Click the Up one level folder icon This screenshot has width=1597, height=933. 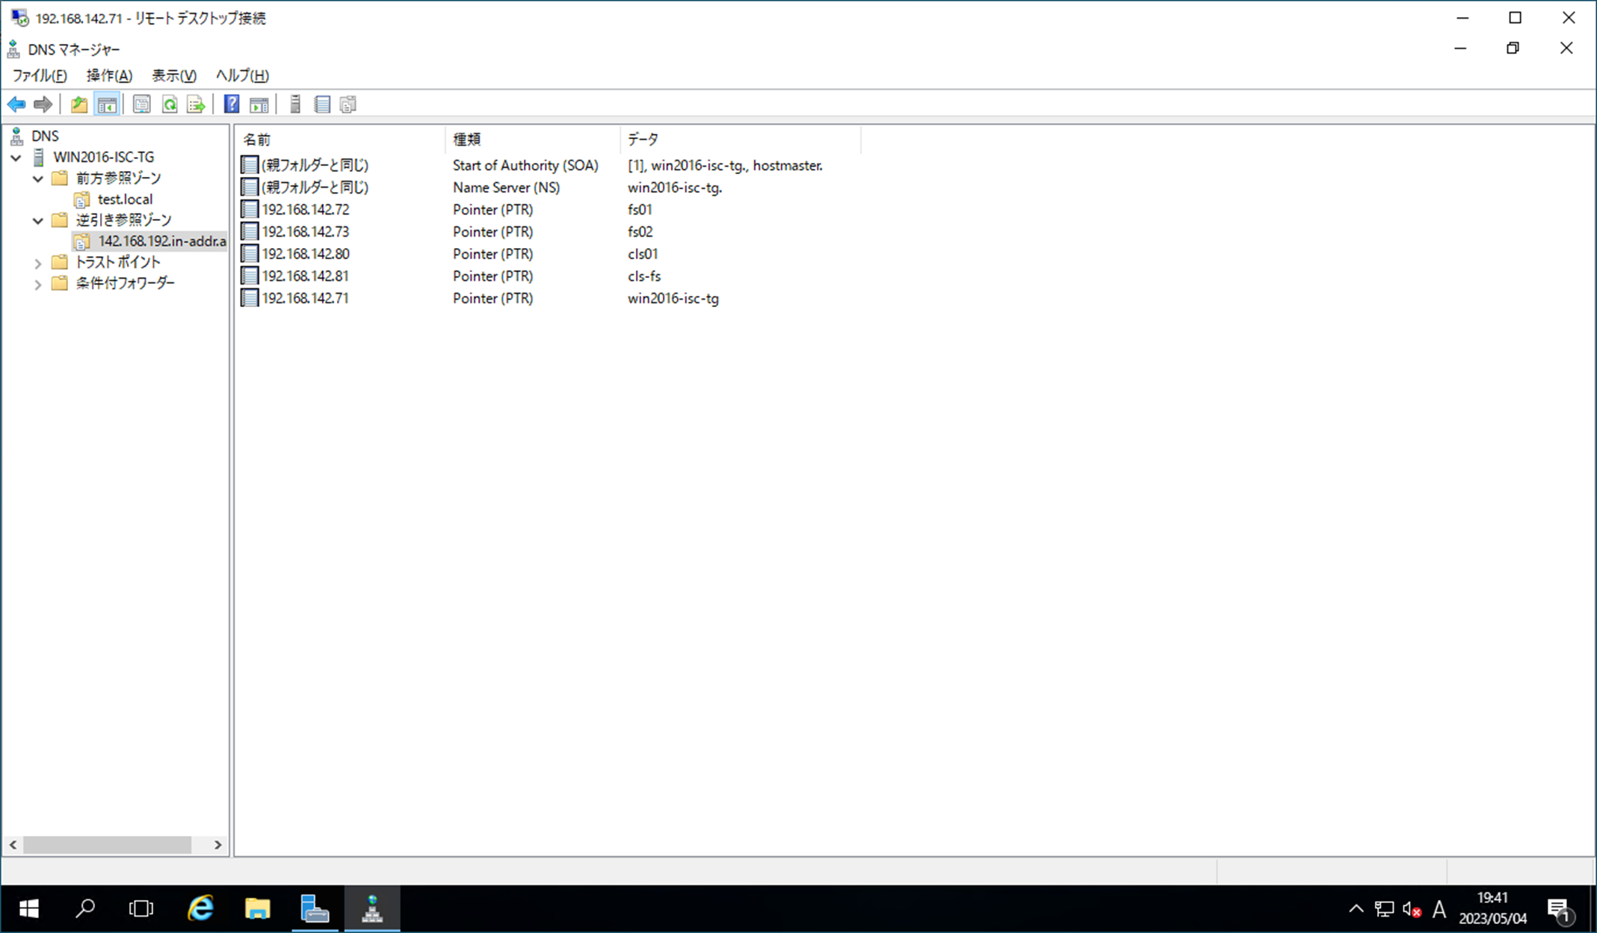(x=79, y=105)
